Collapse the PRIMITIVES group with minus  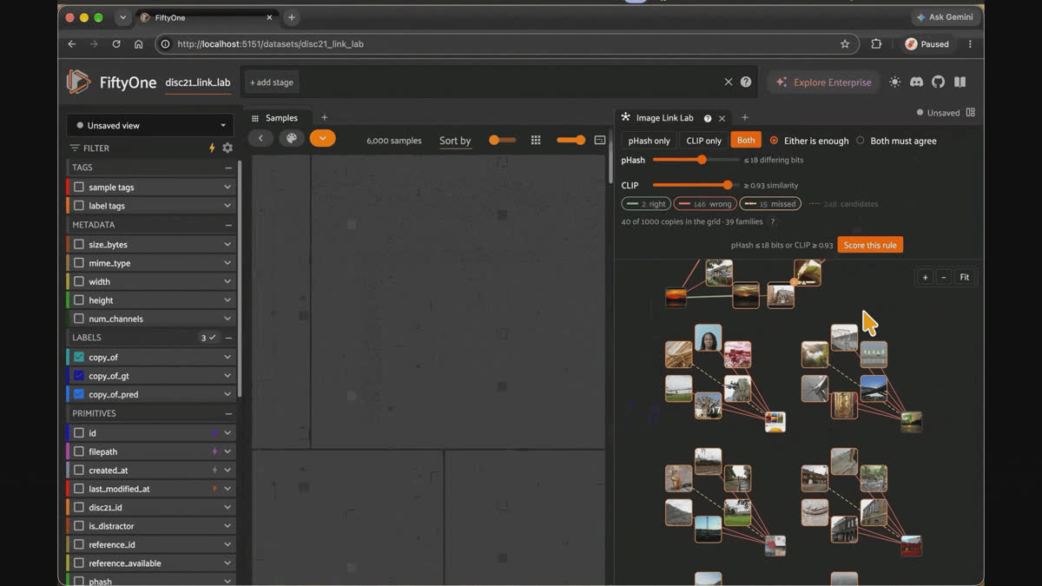pyautogui.click(x=228, y=413)
